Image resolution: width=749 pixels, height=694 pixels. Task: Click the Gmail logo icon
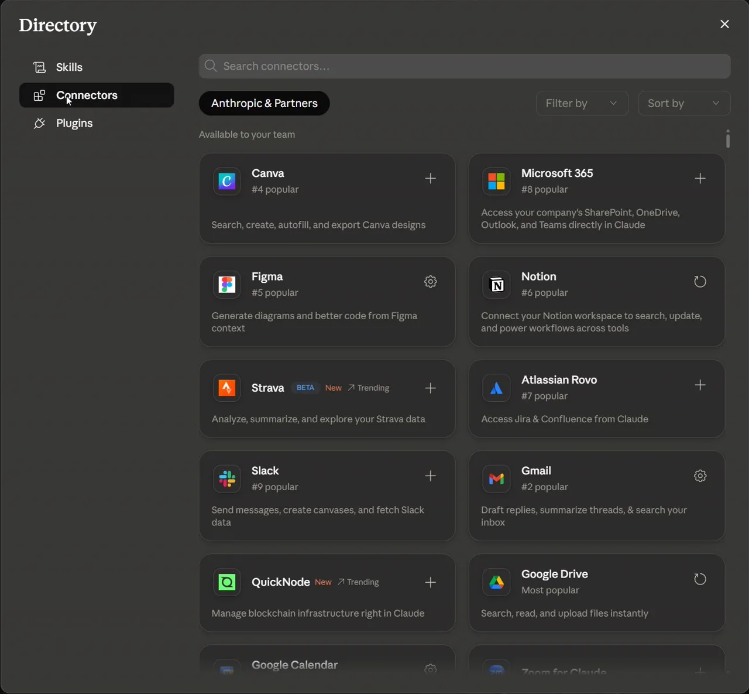(496, 478)
